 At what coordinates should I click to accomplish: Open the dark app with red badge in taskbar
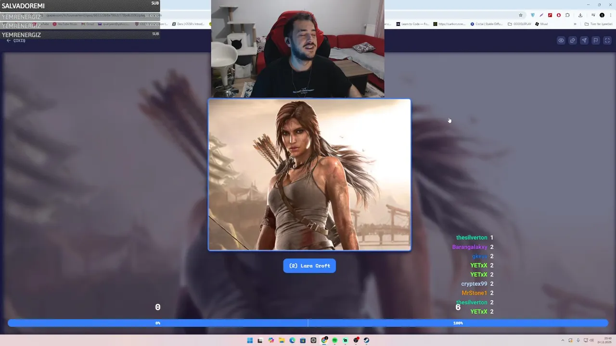pos(356,340)
